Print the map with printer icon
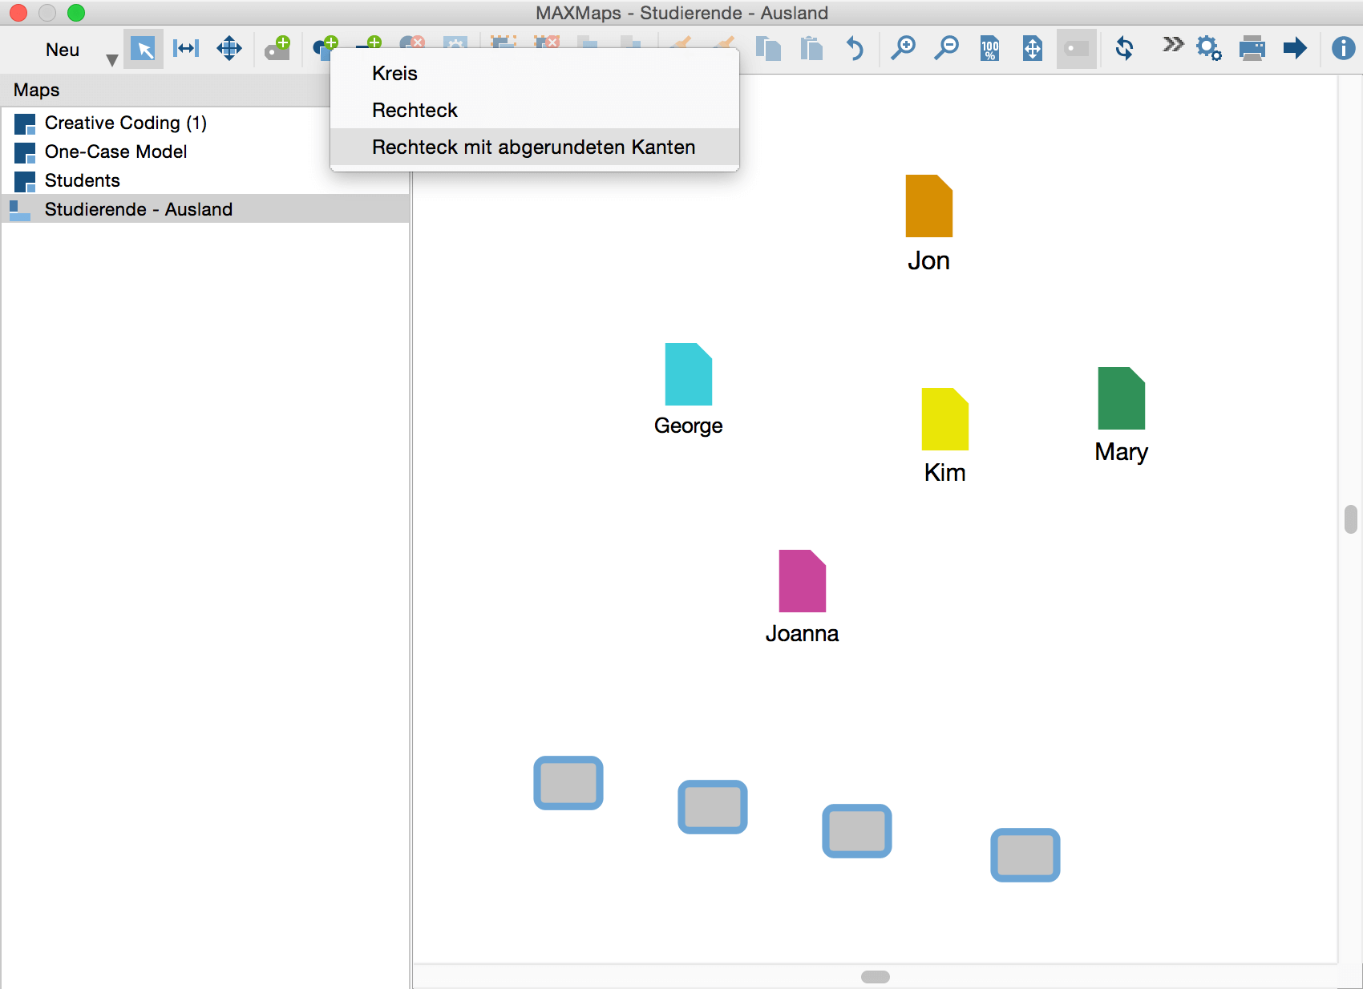The image size is (1363, 989). (x=1252, y=49)
